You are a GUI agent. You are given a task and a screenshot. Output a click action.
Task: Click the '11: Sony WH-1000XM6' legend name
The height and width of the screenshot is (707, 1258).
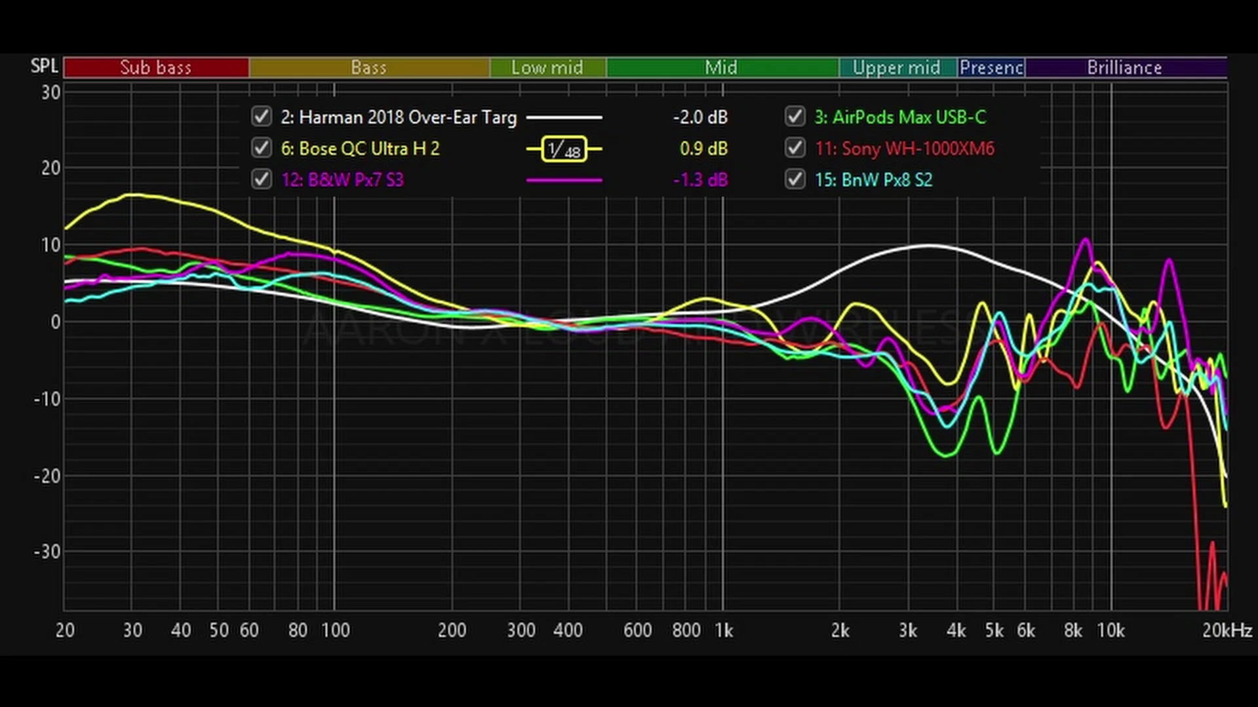point(905,149)
